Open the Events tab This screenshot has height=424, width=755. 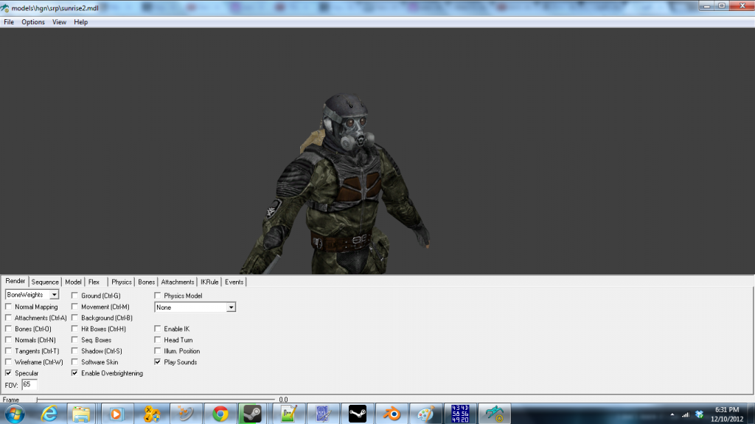coord(234,282)
